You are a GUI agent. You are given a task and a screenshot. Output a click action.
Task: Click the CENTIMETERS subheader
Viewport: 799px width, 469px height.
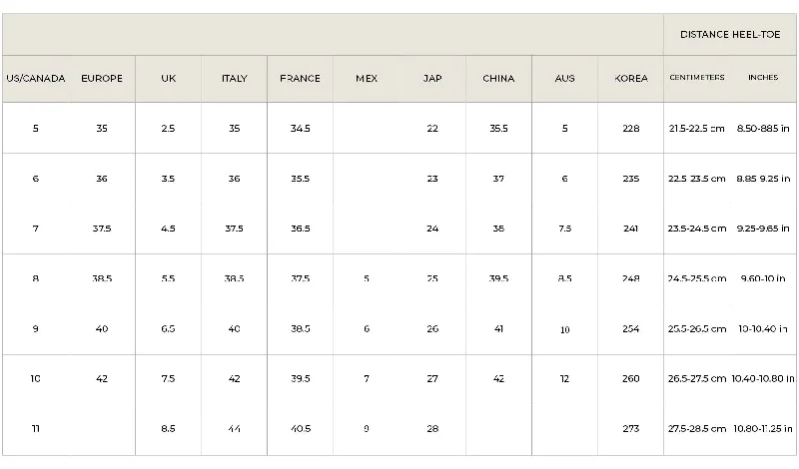696,78
